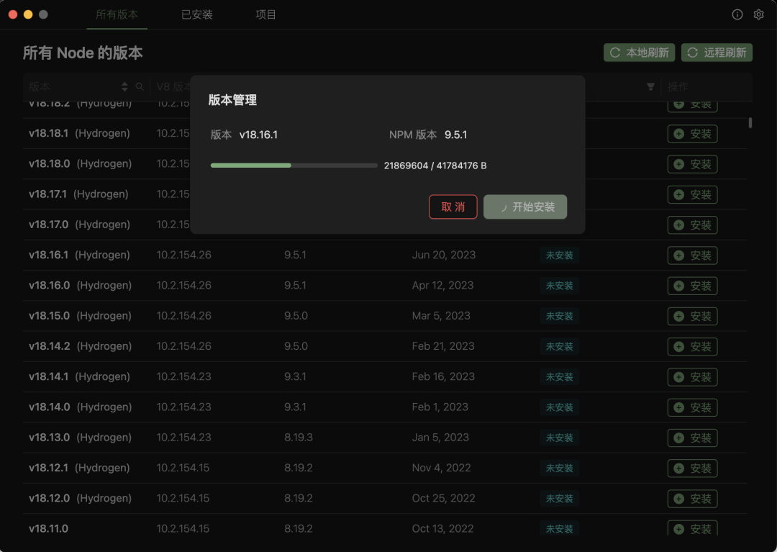Select the 所有版本 tab
The height and width of the screenshot is (552, 777).
click(x=117, y=14)
